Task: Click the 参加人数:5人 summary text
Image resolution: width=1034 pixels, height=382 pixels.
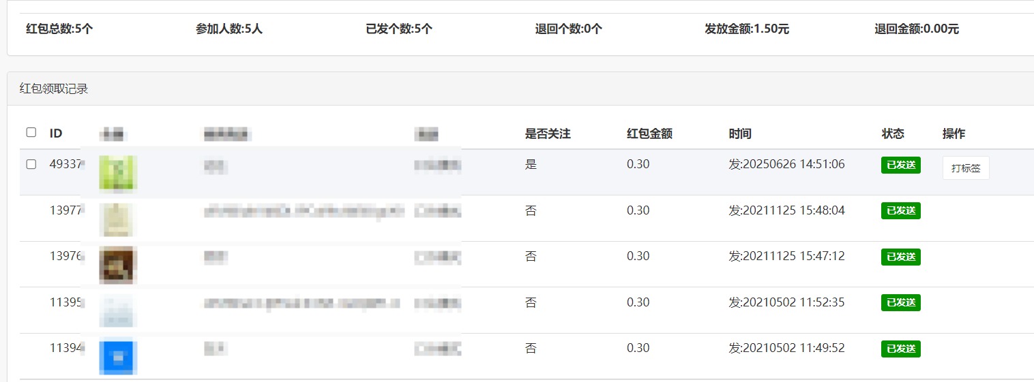Action: coord(229,29)
